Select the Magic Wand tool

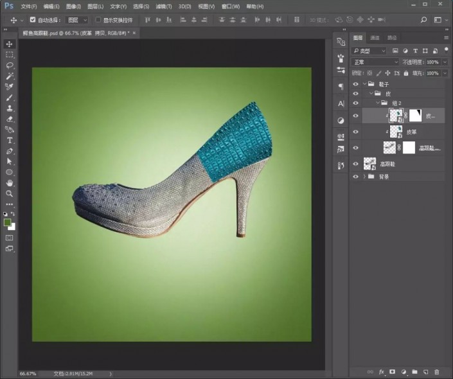click(9, 76)
